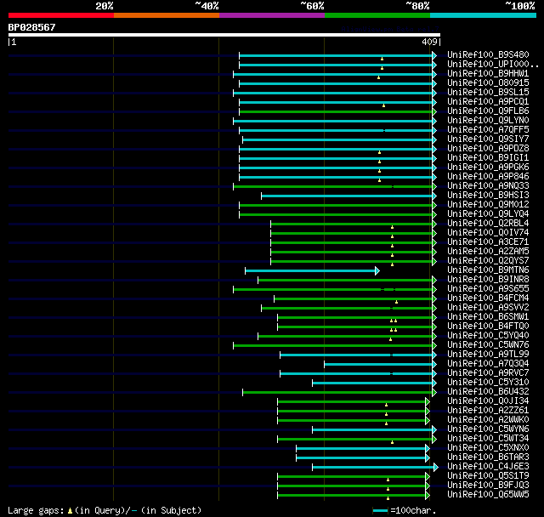The width and height of the screenshot is (544, 517).
Task: Select the UniRef100_Q2RBL4 label
Action: tap(488, 224)
